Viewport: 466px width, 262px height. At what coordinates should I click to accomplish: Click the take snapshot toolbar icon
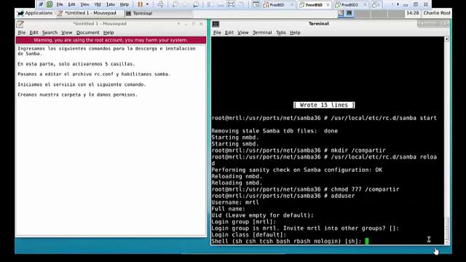[175, 4]
